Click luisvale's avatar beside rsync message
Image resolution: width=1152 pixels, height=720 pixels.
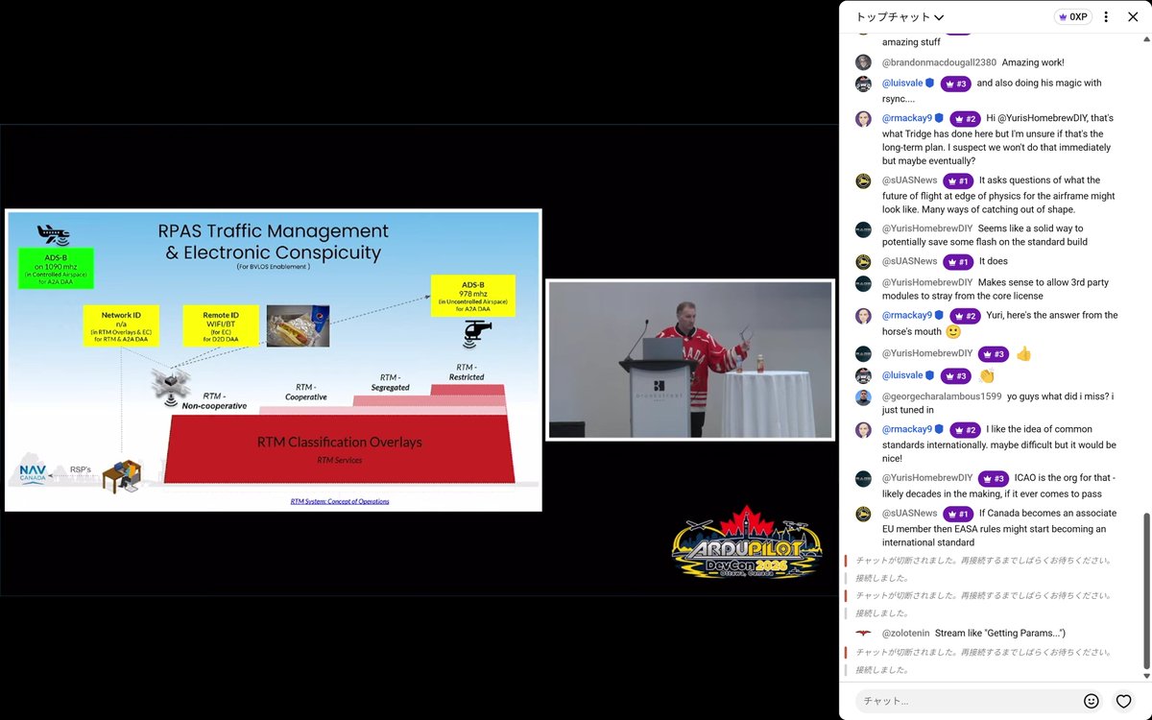pyautogui.click(x=863, y=84)
